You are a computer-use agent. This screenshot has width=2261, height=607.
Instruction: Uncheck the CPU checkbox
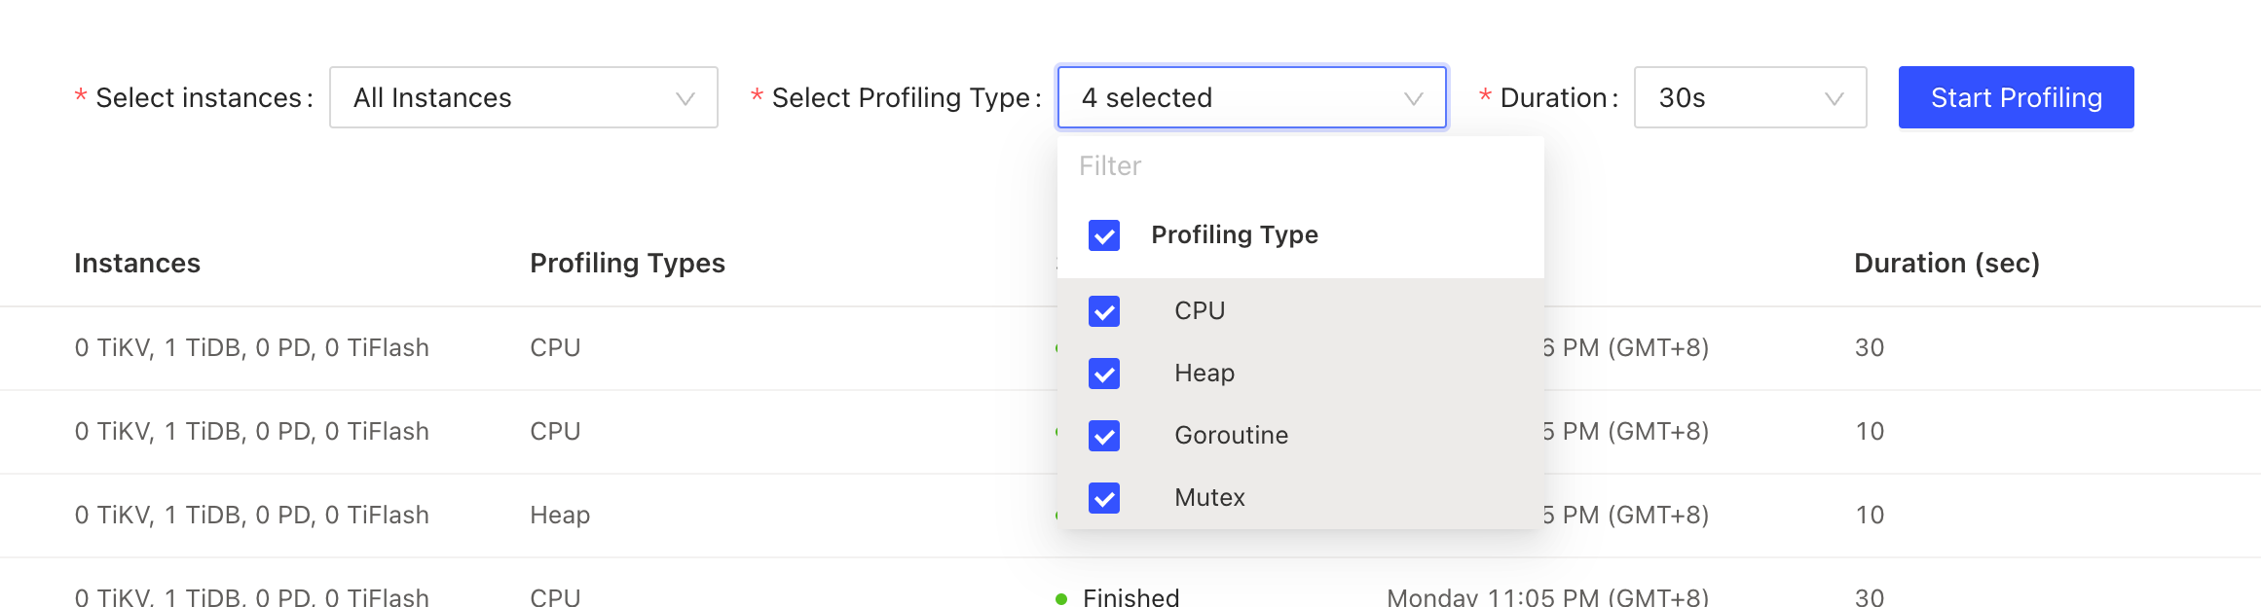coord(1104,311)
